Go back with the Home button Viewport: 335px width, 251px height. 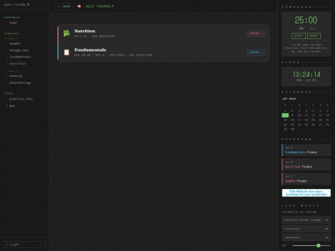[x=65, y=7]
